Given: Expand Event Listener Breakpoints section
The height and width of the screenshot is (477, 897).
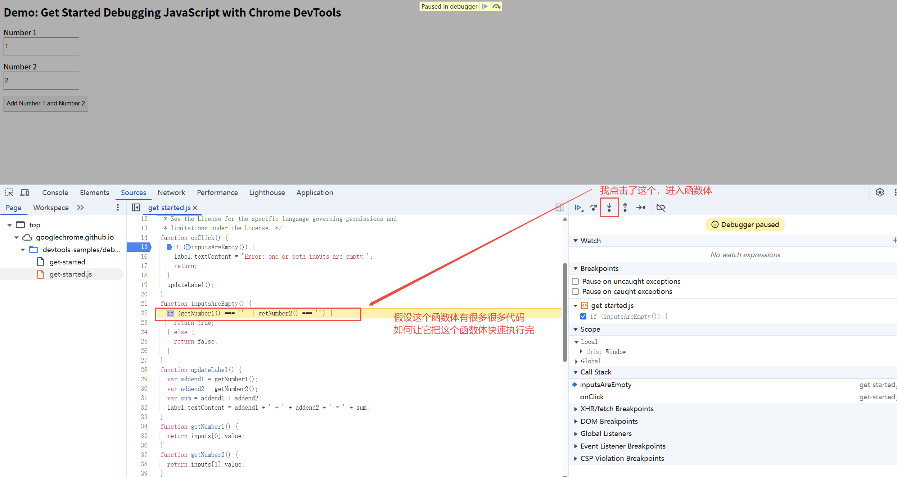Looking at the screenshot, I should (622, 446).
